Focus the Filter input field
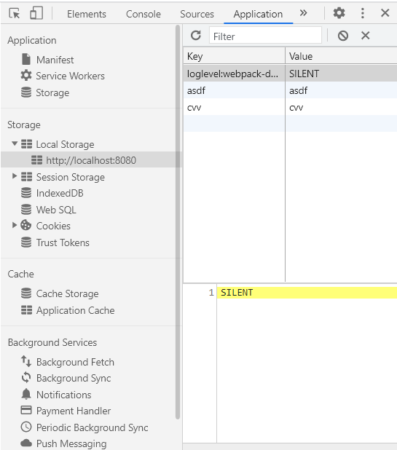397x450 pixels. [x=265, y=36]
